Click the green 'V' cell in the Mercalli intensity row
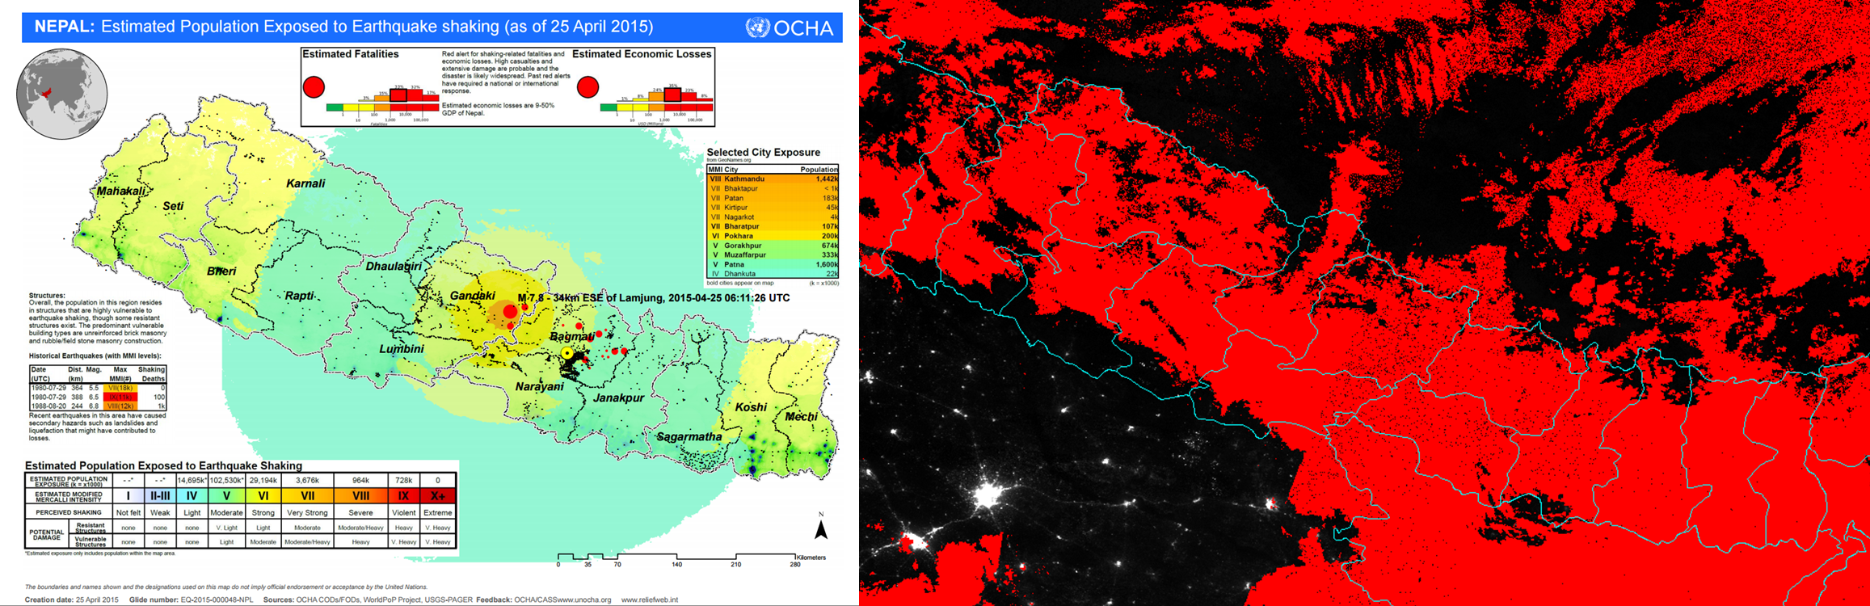Viewport: 1870px width, 606px height. [x=226, y=496]
